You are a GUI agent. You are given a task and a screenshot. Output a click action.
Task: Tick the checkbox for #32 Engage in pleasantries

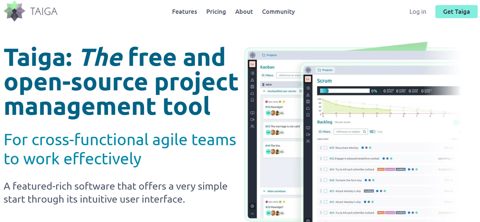pyautogui.click(x=325, y=158)
